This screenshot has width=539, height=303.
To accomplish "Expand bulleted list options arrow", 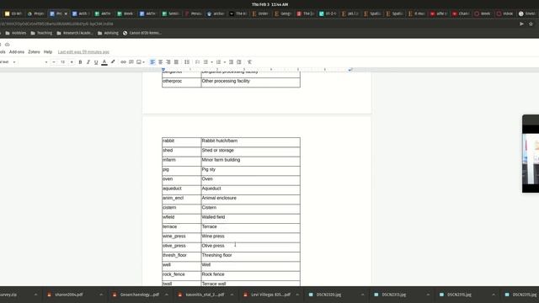I will point(211,62).
